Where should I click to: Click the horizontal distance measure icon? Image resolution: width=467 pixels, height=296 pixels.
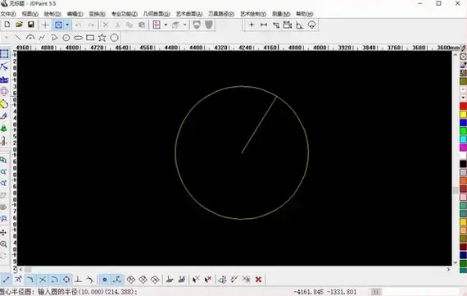pos(264,25)
